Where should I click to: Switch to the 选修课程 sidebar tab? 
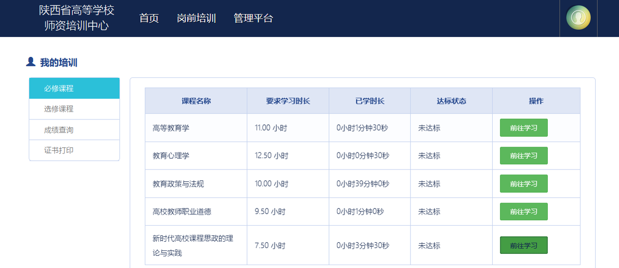[x=74, y=109]
